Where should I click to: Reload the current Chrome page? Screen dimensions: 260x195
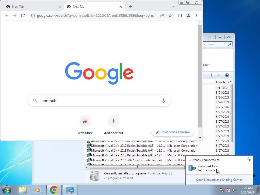click(x=23, y=15)
